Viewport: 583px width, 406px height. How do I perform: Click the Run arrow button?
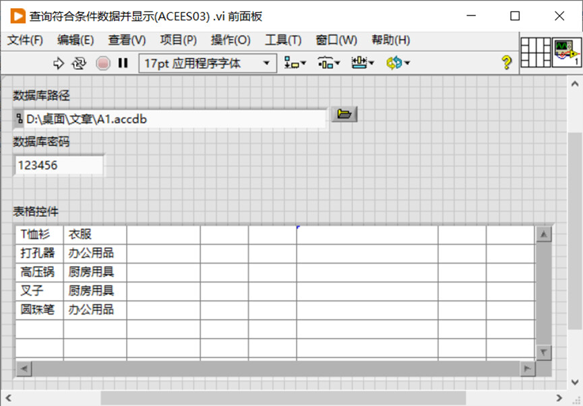click(59, 63)
